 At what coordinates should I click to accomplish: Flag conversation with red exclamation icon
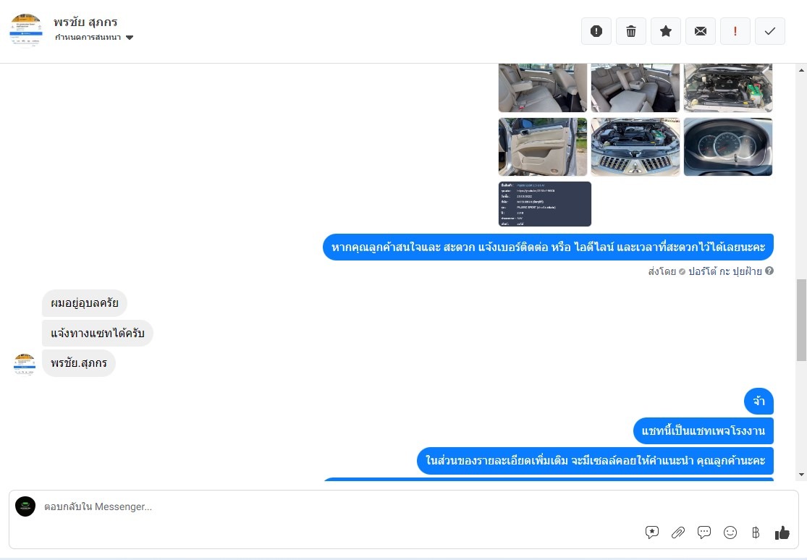(x=735, y=31)
